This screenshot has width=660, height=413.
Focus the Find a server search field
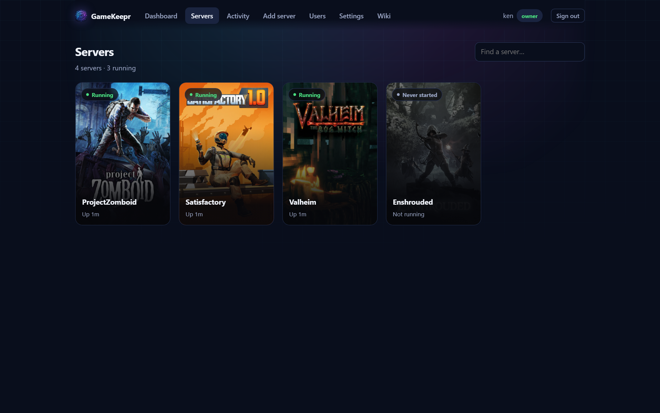tap(530, 52)
